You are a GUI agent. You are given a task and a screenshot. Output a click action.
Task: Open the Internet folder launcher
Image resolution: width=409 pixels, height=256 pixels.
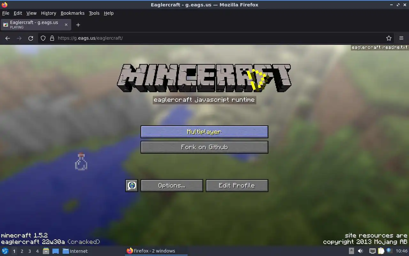pyautogui.click(x=75, y=251)
